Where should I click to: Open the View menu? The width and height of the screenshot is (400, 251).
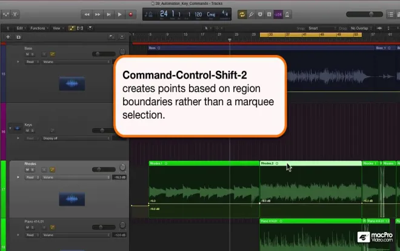[58, 28]
